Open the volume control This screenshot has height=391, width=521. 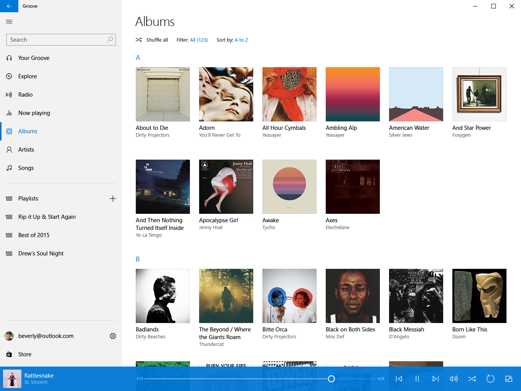(454, 379)
